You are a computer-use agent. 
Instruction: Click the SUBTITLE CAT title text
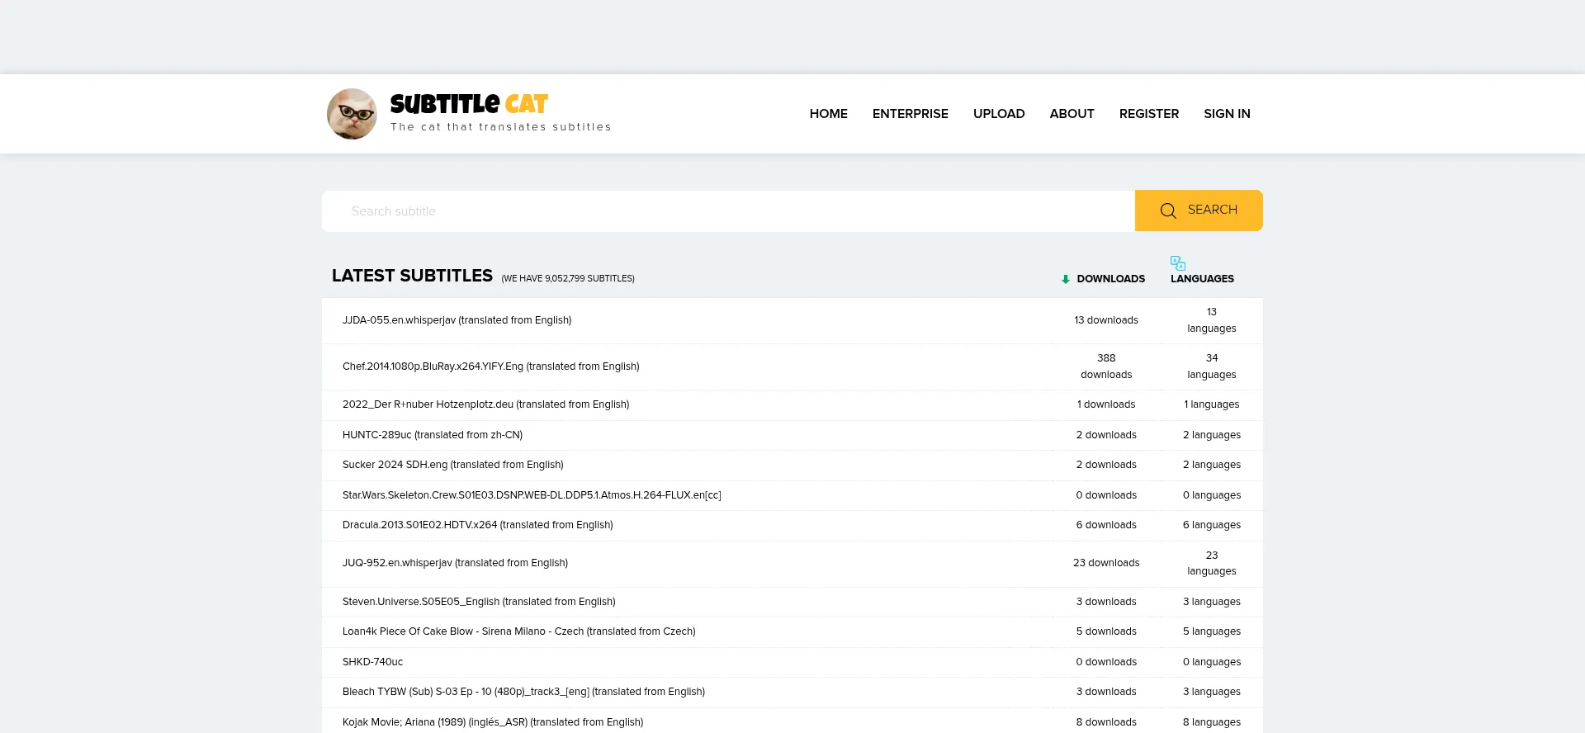[469, 104]
